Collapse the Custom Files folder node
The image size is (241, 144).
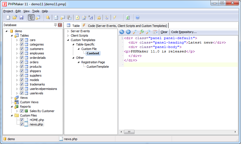[12, 115]
